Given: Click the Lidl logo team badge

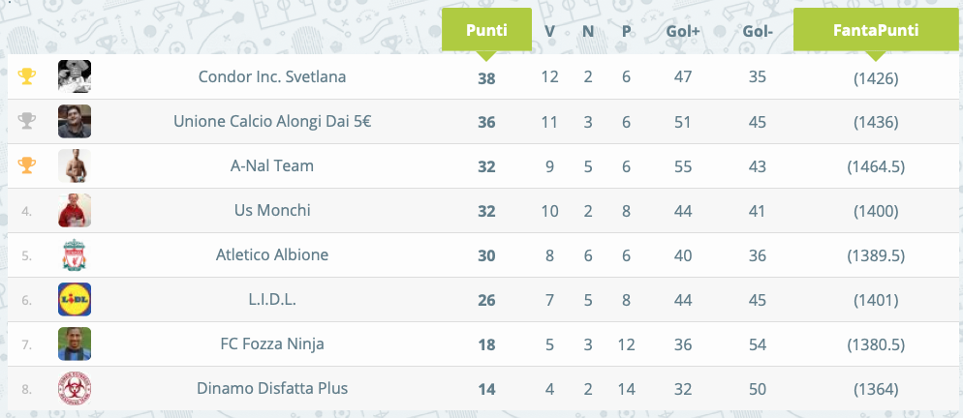Looking at the screenshot, I should tap(75, 300).
